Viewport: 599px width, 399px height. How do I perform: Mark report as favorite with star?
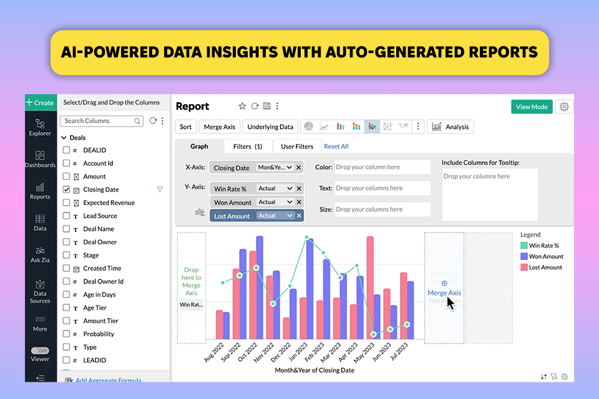pos(242,106)
